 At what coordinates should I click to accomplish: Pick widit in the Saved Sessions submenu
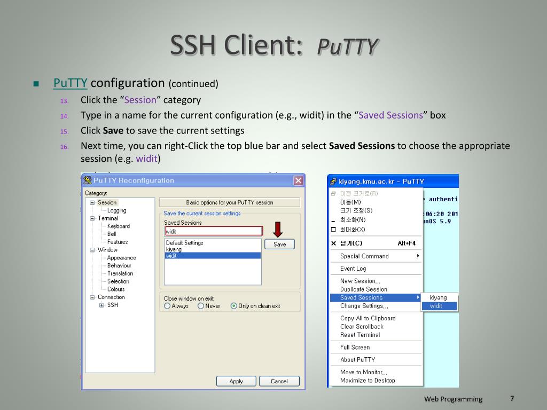point(439,306)
